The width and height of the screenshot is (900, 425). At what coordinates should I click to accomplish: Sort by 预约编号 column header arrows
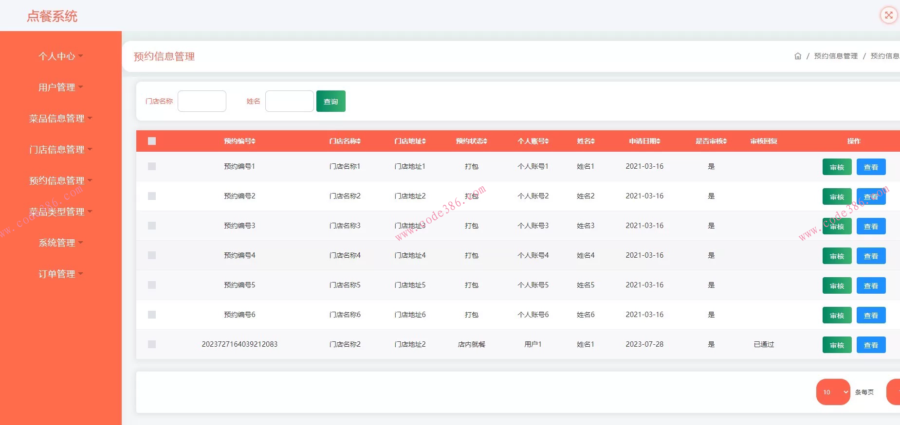[254, 142]
